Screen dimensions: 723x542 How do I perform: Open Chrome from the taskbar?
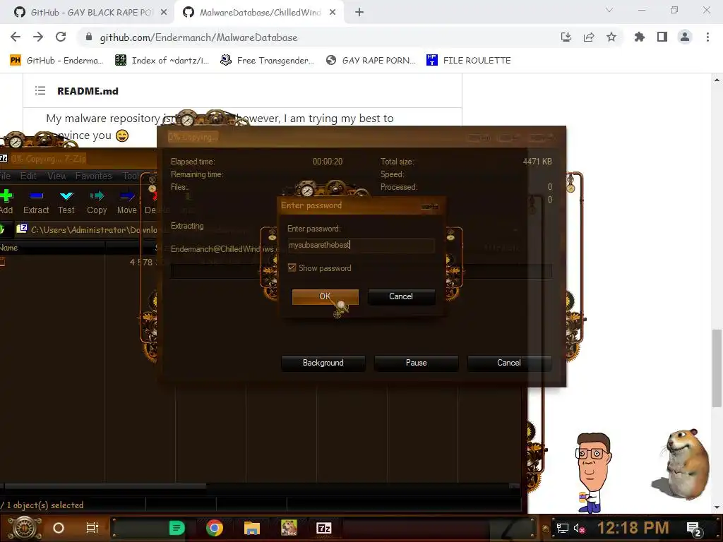point(215,528)
